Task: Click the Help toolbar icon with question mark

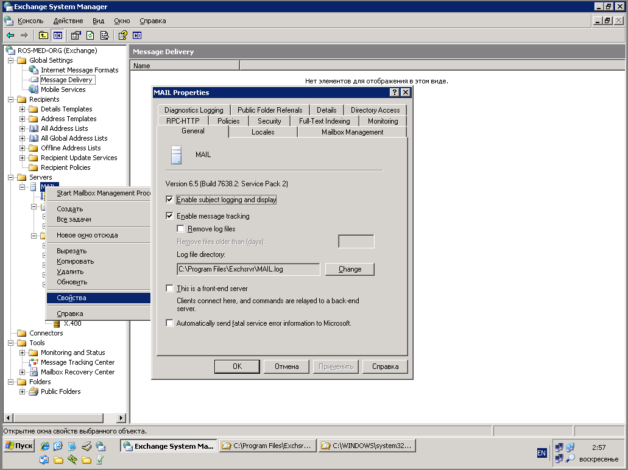Action: 122,36
